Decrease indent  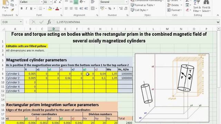pos(81,8)
